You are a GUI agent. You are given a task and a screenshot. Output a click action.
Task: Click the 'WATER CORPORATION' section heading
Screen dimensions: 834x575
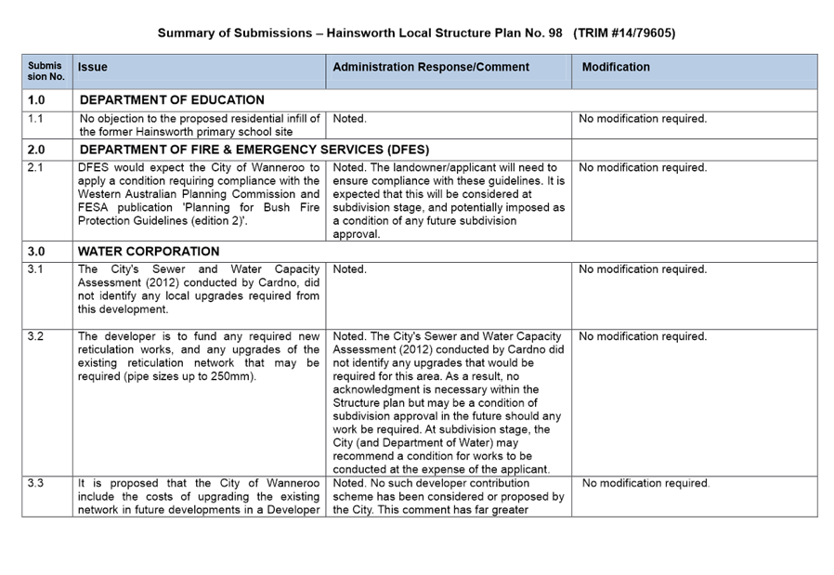coord(149,251)
